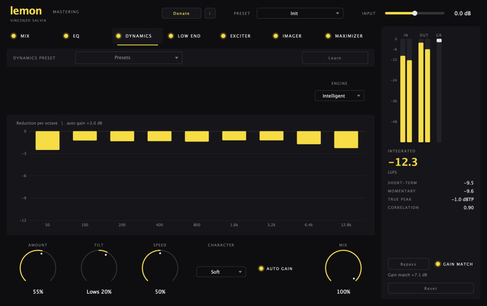This screenshot has height=306, width=487.
Task: Toggle the MAXIMIZER module power dot
Action: click(x=328, y=36)
